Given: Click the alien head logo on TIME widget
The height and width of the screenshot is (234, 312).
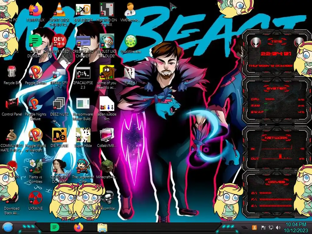Looking at the screenshot, I should [x=256, y=42].
